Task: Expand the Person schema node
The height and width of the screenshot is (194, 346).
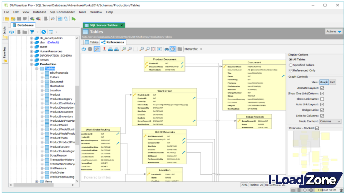Action: pyautogui.click(x=31, y=60)
